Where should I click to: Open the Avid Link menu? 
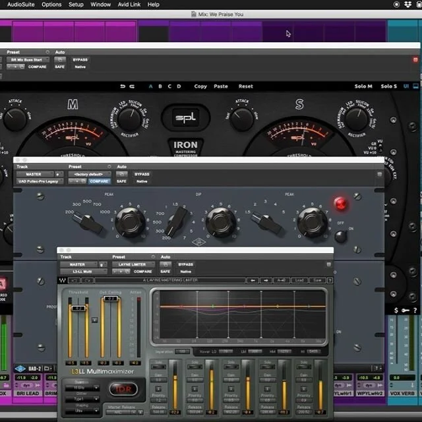(129, 5)
